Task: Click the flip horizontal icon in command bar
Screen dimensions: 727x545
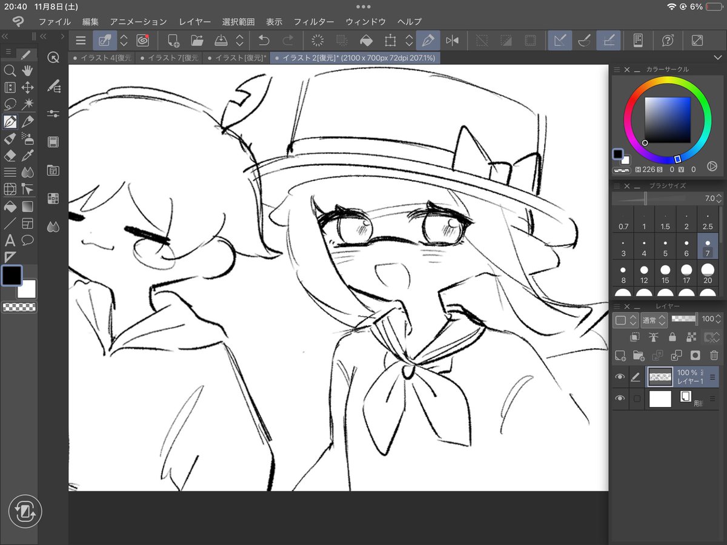Action: tap(452, 41)
